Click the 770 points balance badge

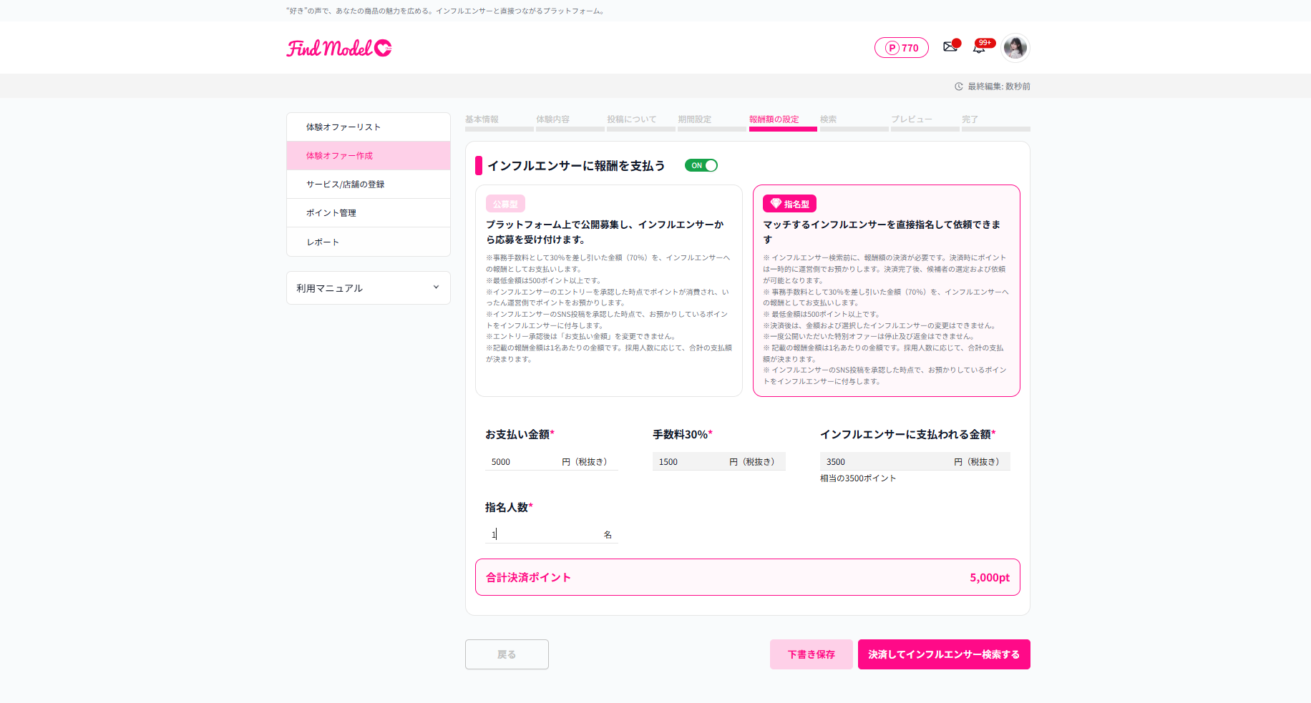click(x=902, y=48)
